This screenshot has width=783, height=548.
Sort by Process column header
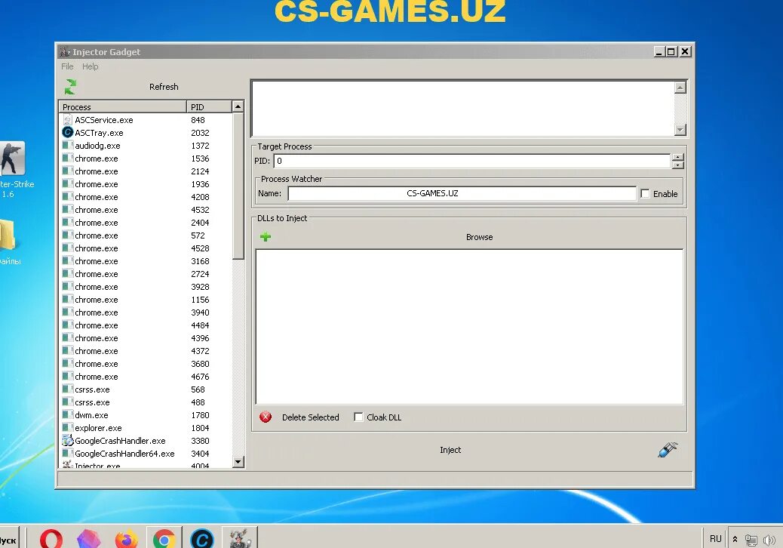[x=123, y=107]
